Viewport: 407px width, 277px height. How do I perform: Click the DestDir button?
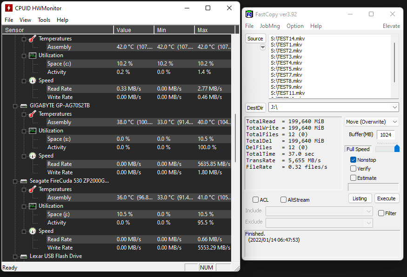(255, 108)
